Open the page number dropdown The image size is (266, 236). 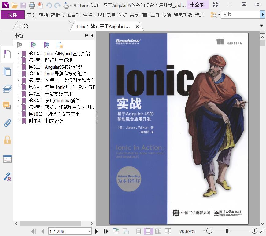click(89, 231)
